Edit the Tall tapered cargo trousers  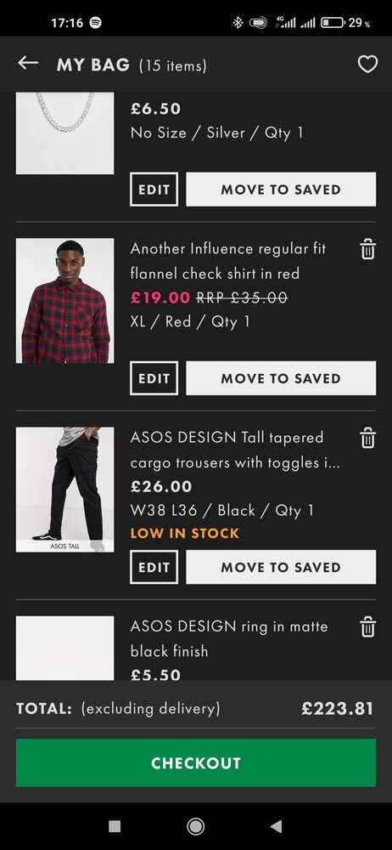154,567
